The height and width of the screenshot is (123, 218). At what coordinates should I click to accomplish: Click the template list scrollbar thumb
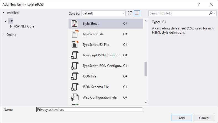[146, 69]
